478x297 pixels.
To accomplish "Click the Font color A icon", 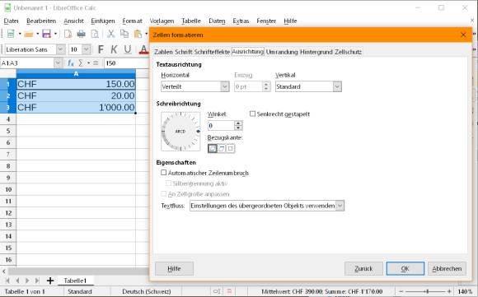I will tap(143, 49).
